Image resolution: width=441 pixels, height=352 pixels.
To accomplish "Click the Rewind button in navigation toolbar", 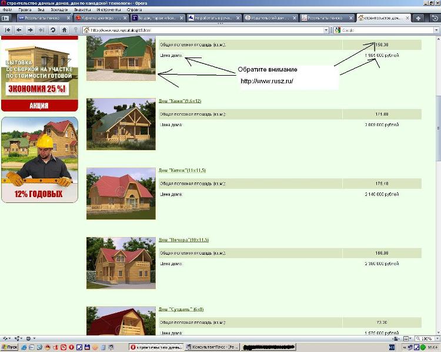I will pos(8,30).
